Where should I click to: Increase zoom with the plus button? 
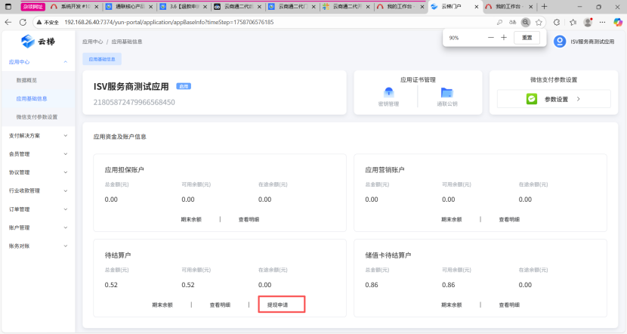[x=504, y=37]
